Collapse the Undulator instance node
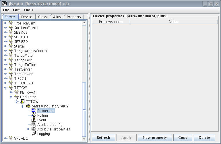The height and width of the screenshot is (144, 221). [11, 97]
